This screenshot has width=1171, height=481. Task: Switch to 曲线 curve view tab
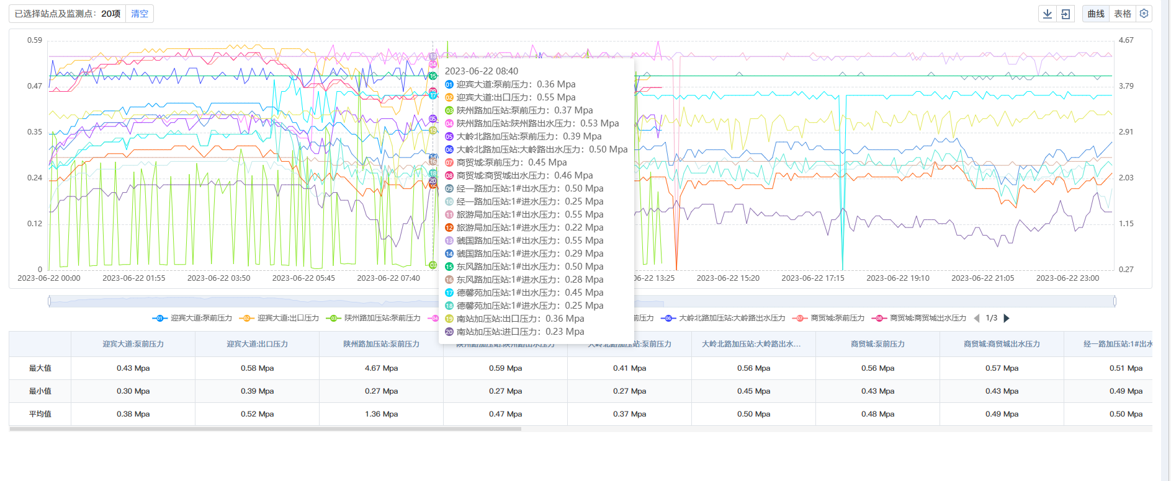point(1096,14)
